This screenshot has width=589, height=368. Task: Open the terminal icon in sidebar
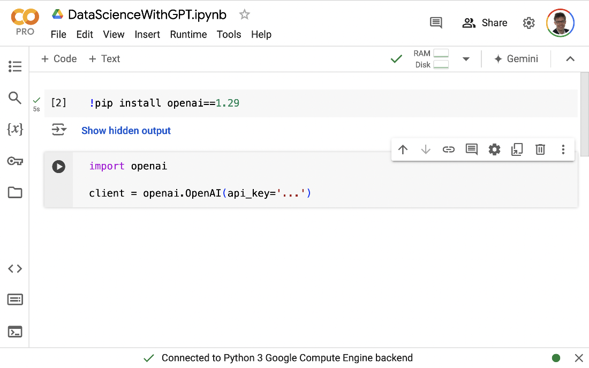15,332
